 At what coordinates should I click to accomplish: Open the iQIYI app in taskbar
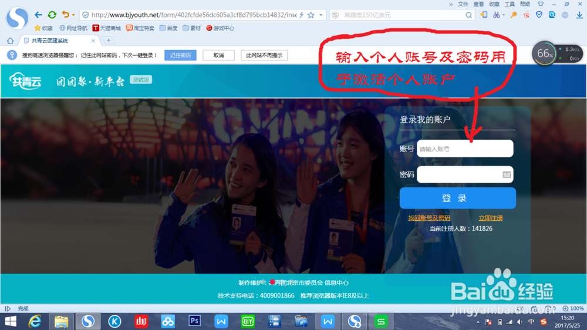click(x=248, y=321)
